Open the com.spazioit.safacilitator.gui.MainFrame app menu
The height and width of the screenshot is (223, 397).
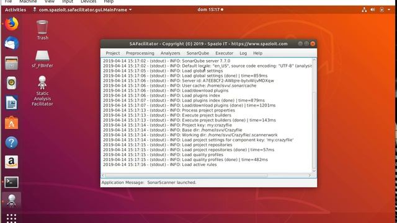[x=83, y=10]
